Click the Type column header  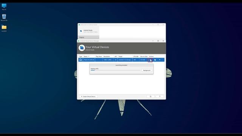pos(81,57)
